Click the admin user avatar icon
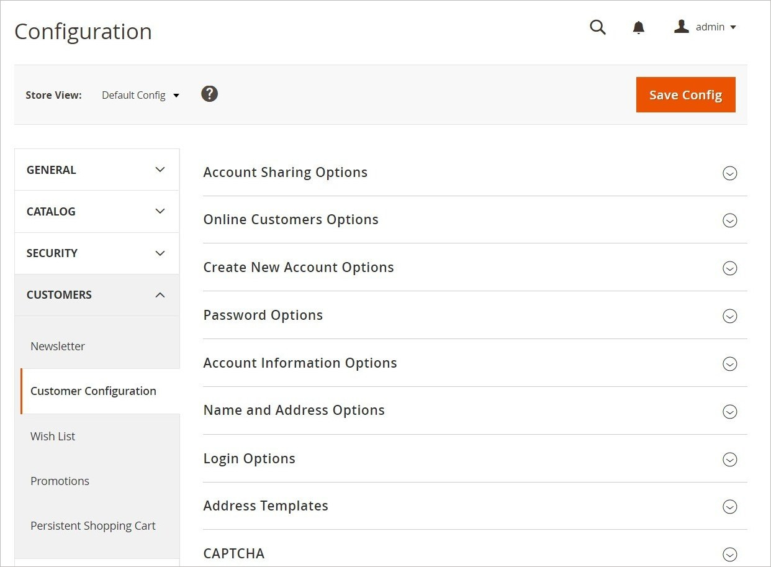The image size is (771, 567). [682, 27]
